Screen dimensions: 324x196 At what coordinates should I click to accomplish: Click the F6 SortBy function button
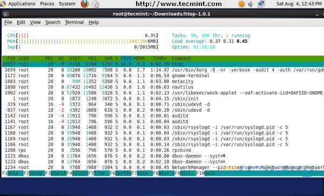point(121,173)
